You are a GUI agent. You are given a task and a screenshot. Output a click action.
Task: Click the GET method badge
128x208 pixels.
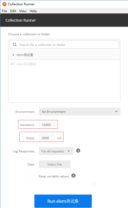tap(12, 64)
